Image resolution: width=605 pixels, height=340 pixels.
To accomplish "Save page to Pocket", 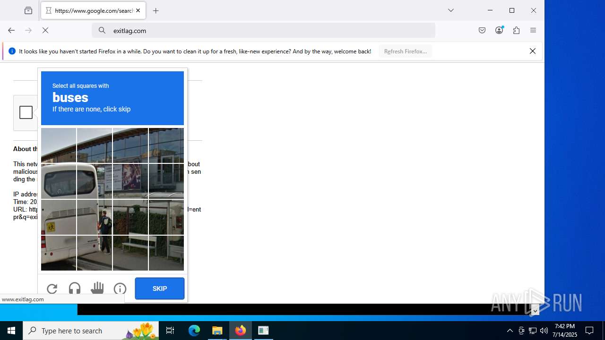I will [x=482, y=30].
